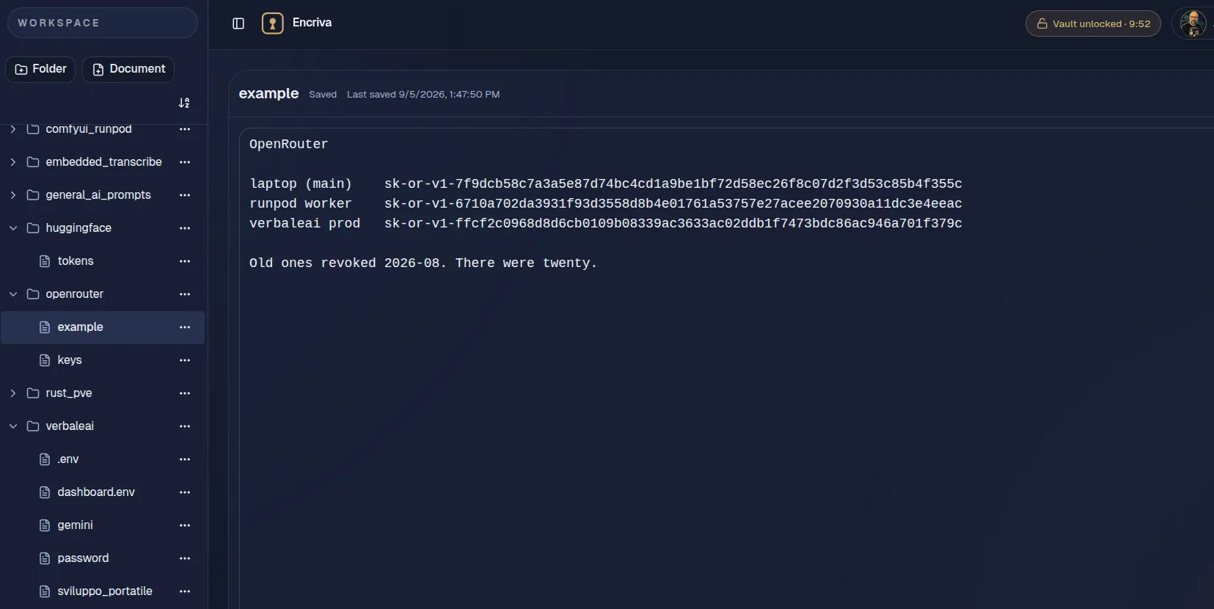Open the .env document
Viewport: 1214px width, 609px height.
103,459
